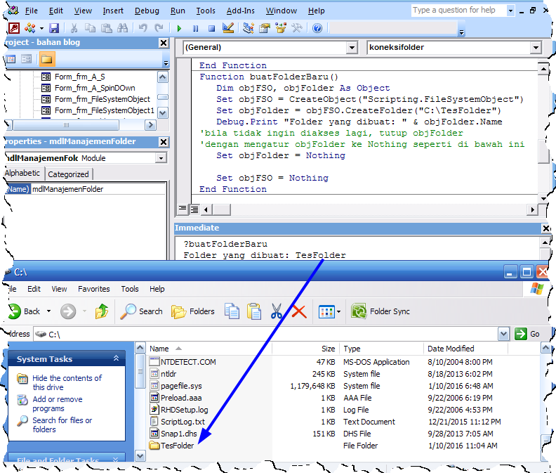The image size is (556, 473).
Task: Click the Reset stop icon
Action: [211, 28]
